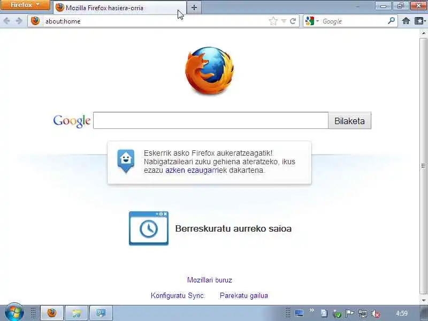The width and height of the screenshot is (428, 321).
Task: Open the Konfiguratu Sync link
Action: (178, 296)
